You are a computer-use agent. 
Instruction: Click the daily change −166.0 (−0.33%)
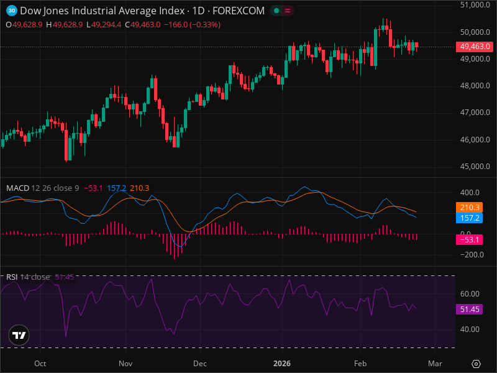pos(192,25)
